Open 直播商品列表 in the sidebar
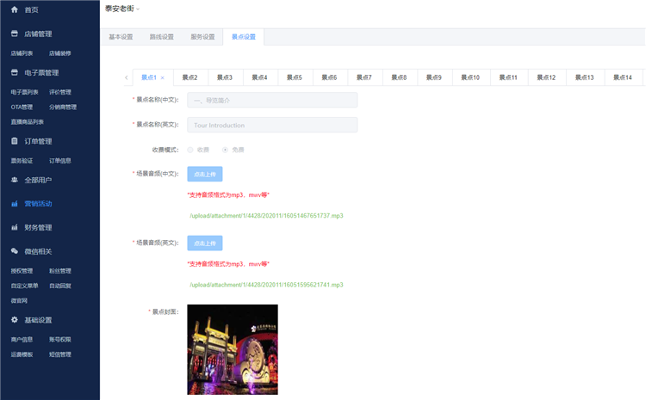 click(x=28, y=122)
